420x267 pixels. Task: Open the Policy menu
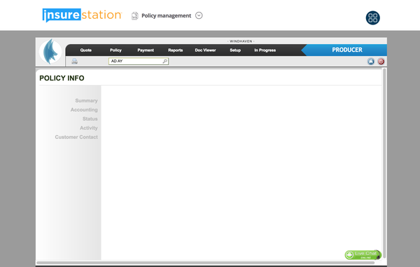[115, 50]
